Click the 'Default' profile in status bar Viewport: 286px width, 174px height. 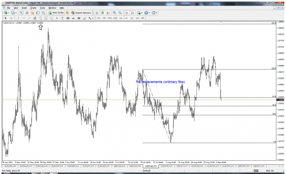(x=146, y=171)
